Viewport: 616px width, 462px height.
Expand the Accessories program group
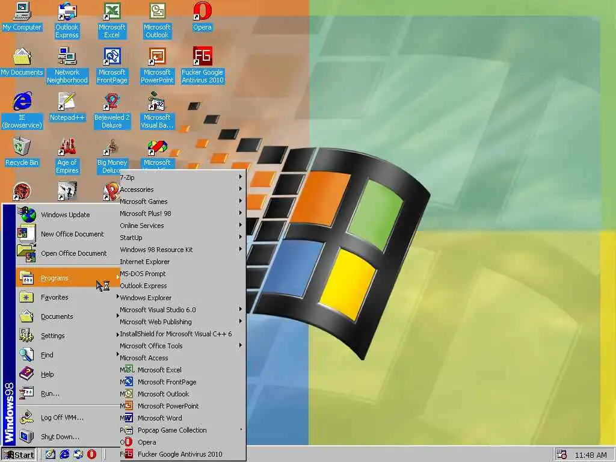point(182,189)
